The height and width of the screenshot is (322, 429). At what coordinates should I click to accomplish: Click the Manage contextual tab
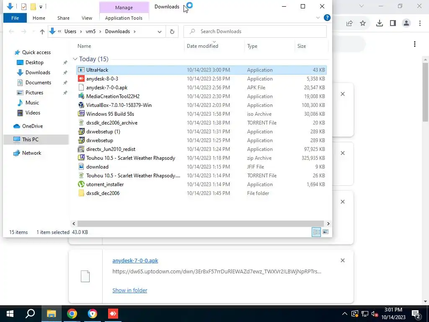124,8
